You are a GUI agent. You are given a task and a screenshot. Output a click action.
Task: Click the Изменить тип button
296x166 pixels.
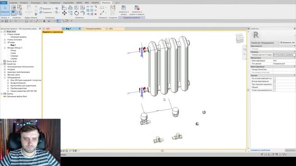click(288, 43)
